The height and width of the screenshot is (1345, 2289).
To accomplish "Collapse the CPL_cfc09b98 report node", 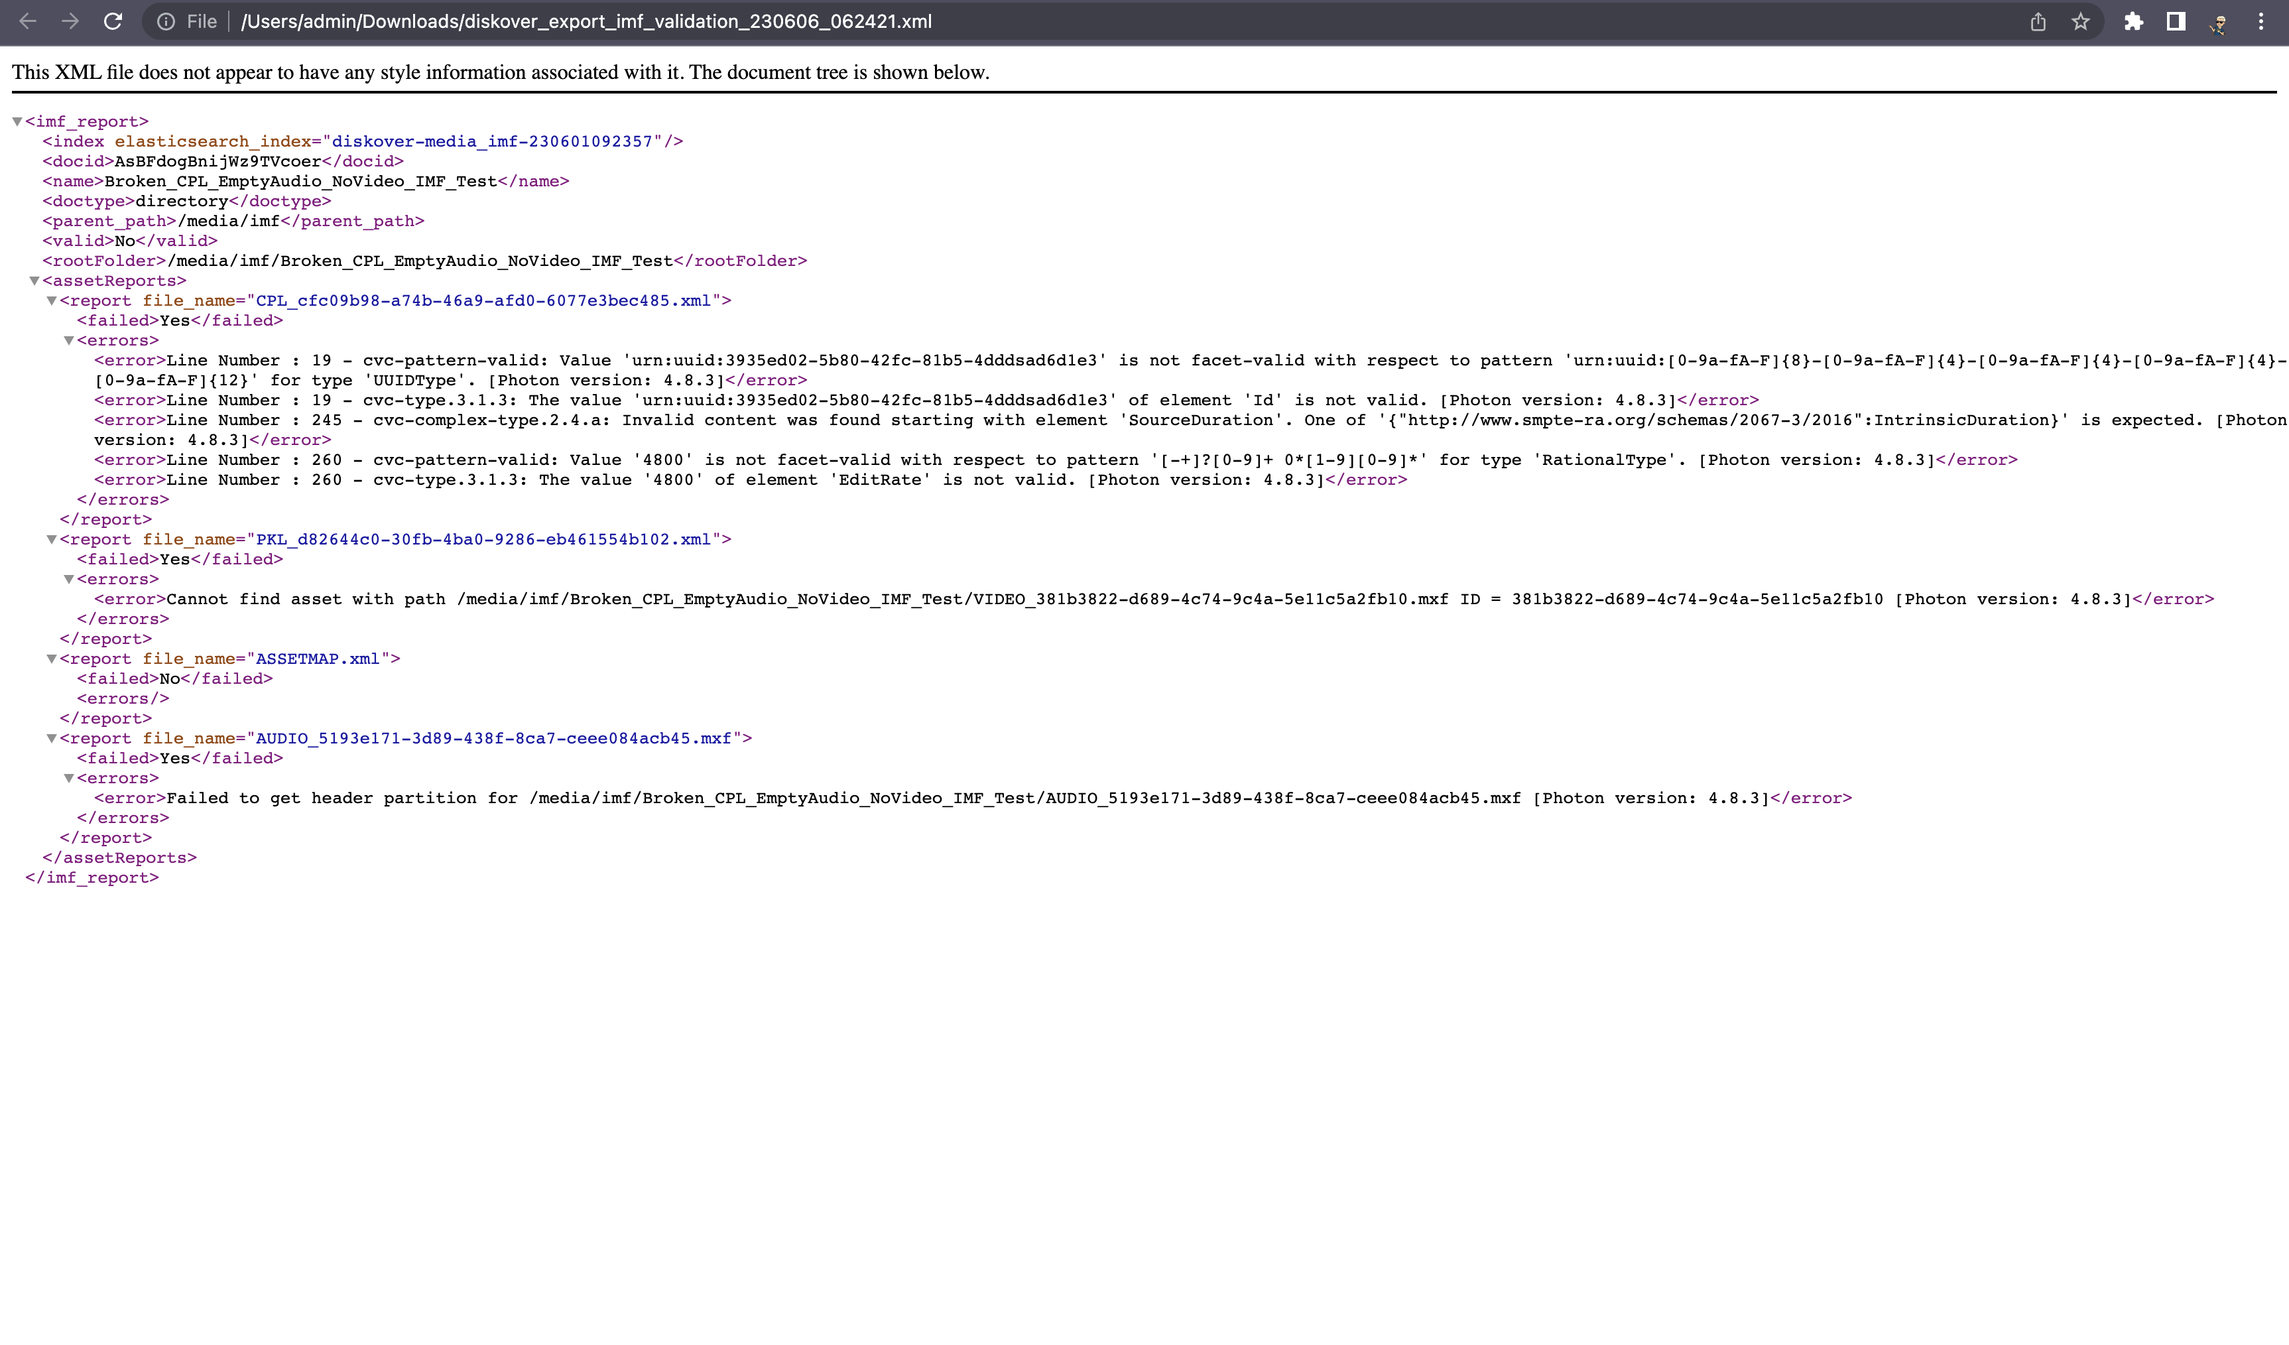I will coord(52,301).
